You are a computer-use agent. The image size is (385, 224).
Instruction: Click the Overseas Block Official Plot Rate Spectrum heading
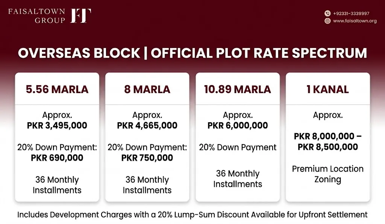click(192, 53)
